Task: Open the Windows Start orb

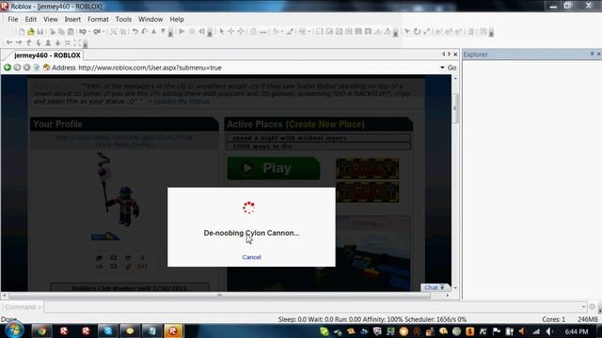Action: coord(14,330)
